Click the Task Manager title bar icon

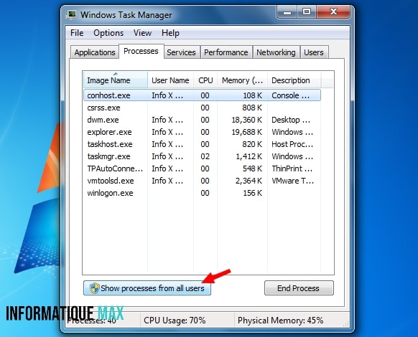(71, 15)
